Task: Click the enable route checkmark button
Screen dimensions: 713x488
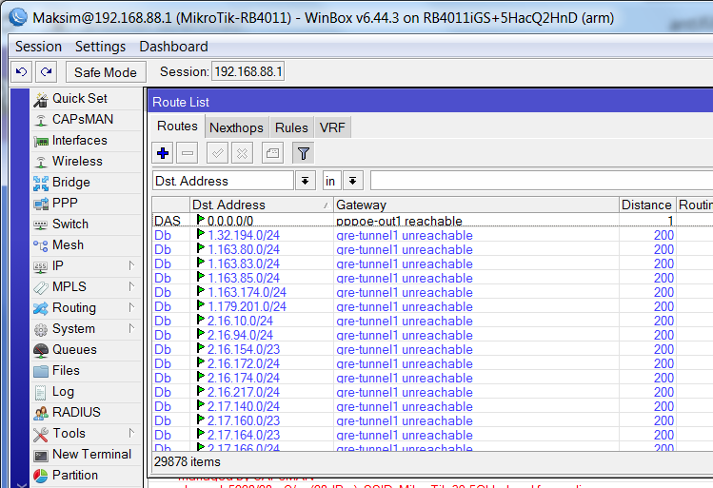Action: [217, 153]
